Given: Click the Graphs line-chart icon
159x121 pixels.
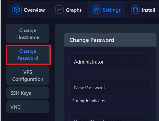Looking at the screenshot, I should tap(60, 10).
